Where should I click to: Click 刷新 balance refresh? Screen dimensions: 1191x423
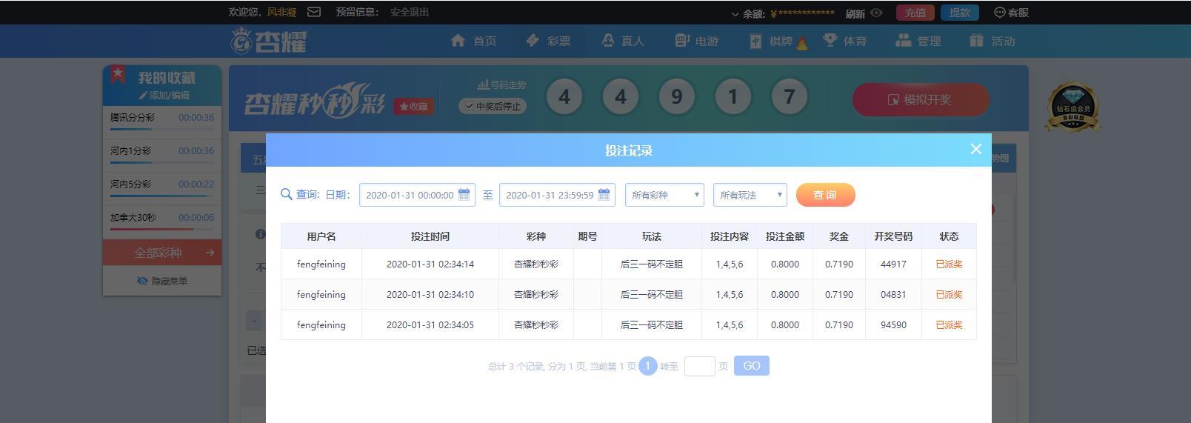click(x=855, y=13)
